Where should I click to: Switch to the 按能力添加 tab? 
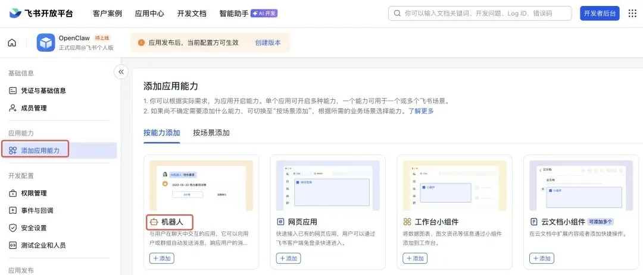point(161,132)
